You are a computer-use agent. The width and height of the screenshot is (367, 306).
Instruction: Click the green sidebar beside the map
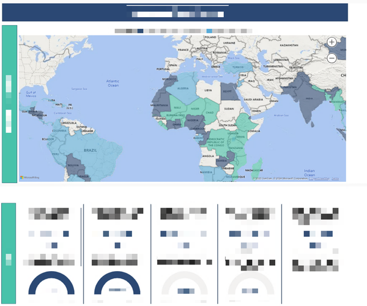[x=9, y=104]
